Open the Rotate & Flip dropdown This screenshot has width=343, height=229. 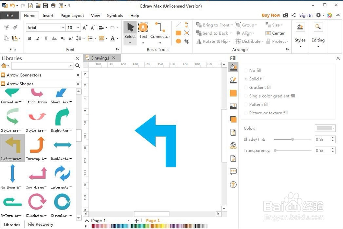point(229,41)
